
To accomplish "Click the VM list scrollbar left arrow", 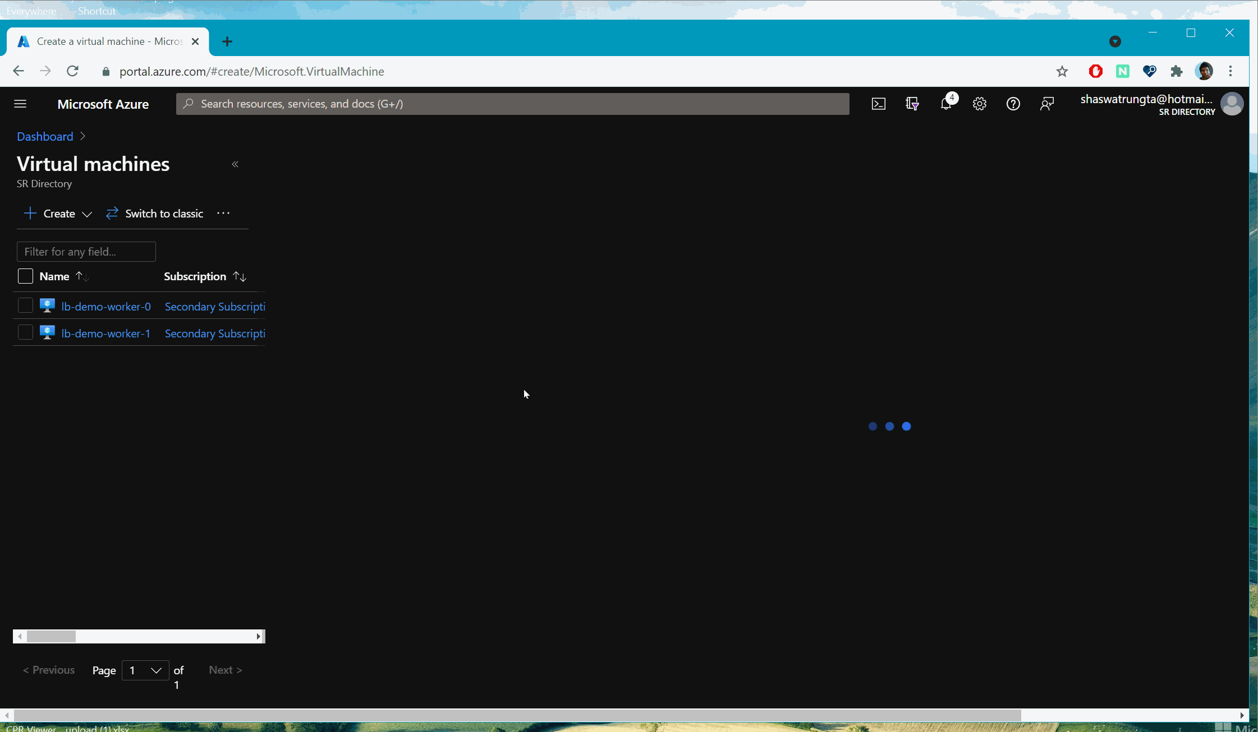I will 20,636.
